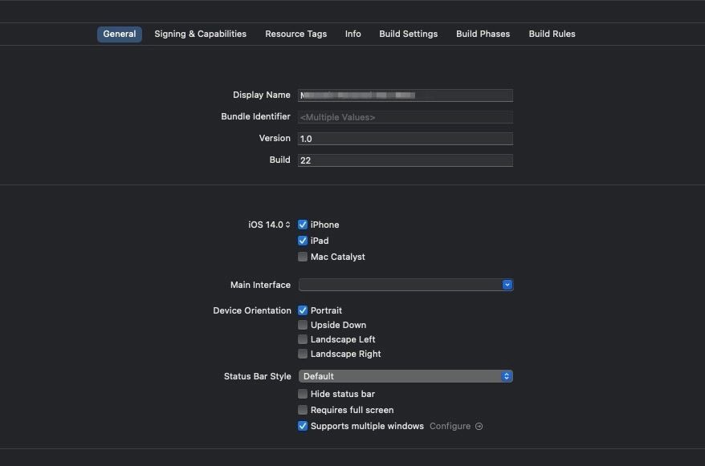705x466 pixels.
Task: Disable Supports multiple windows
Action: point(303,426)
